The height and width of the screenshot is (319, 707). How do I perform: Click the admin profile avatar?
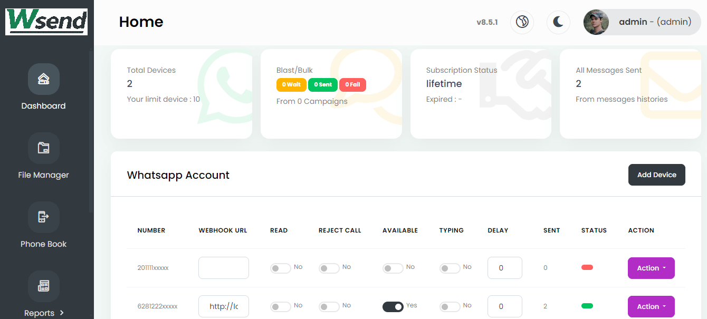coord(596,22)
